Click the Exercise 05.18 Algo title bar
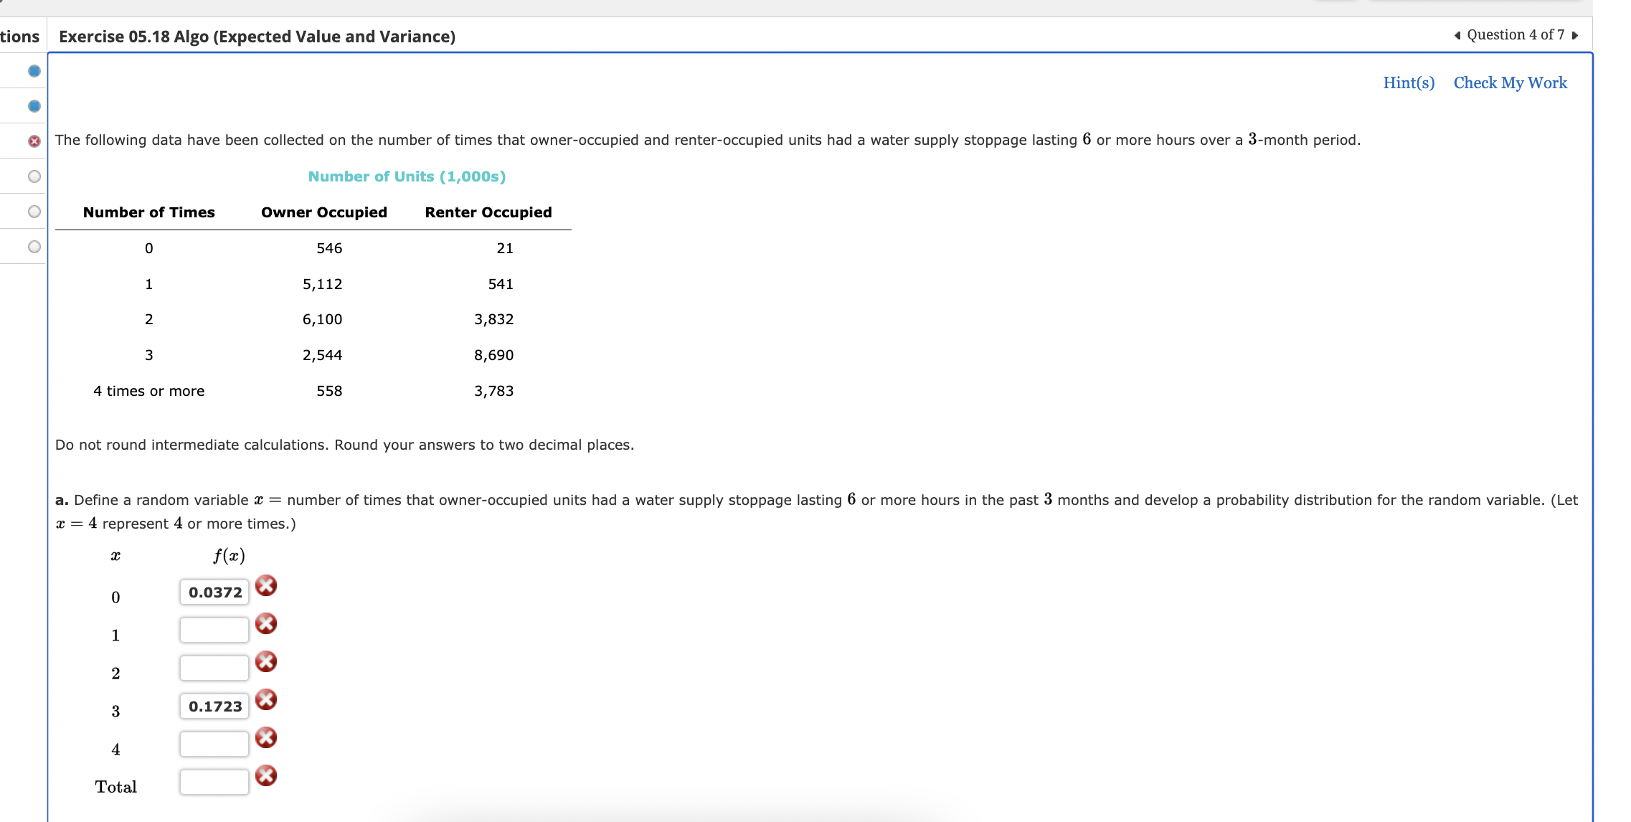1631x822 pixels. [x=256, y=36]
